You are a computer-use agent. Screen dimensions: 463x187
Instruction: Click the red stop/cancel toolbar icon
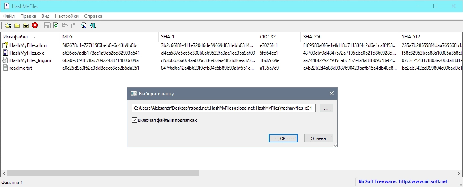click(x=35, y=25)
